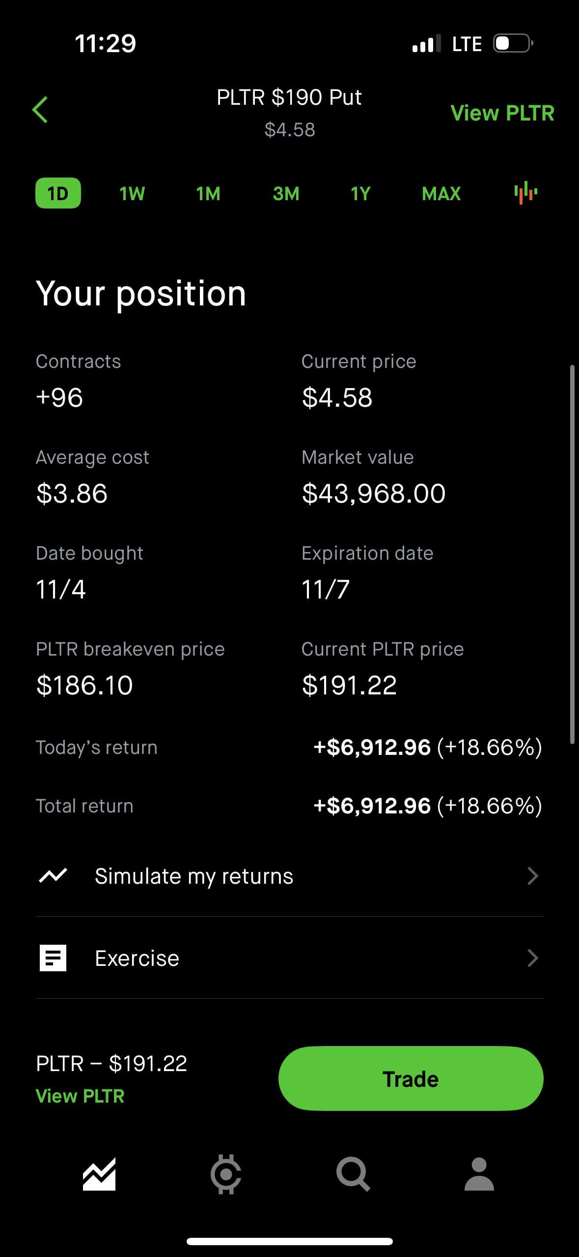Viewport: 579px width, 1257px height.
Task: Tap the green back arrow
Action: (40, 110)
